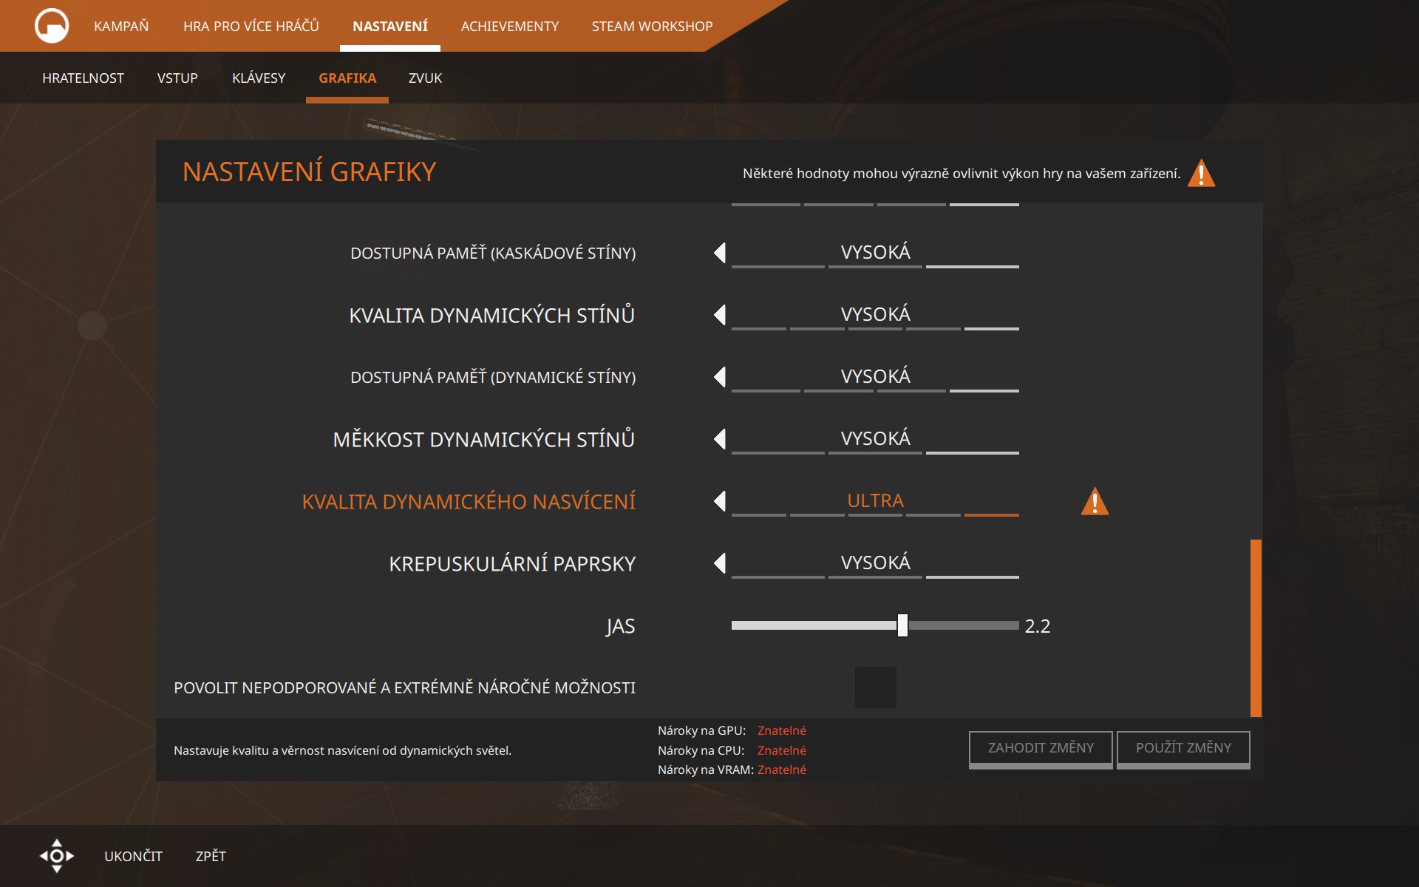Viewport: 1419px width, 887px height.
Task: Lower cascaded shadows memory with left arrow
Action: tap(720, 253)
